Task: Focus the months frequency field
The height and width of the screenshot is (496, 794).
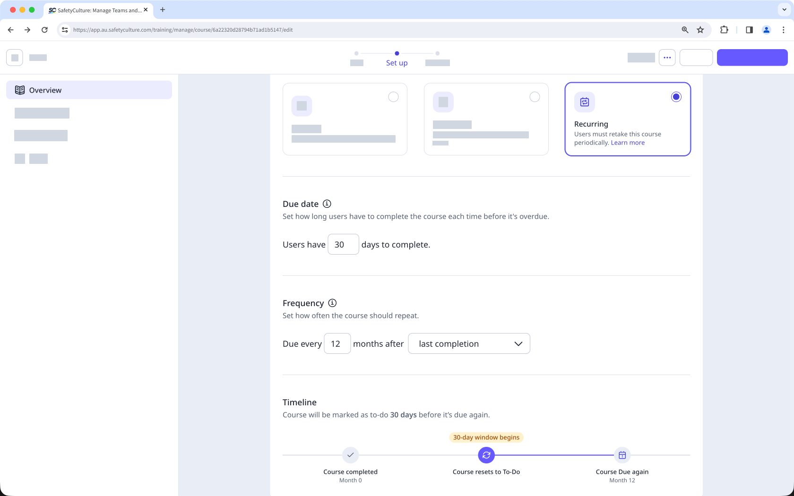Action: point(337,343)
